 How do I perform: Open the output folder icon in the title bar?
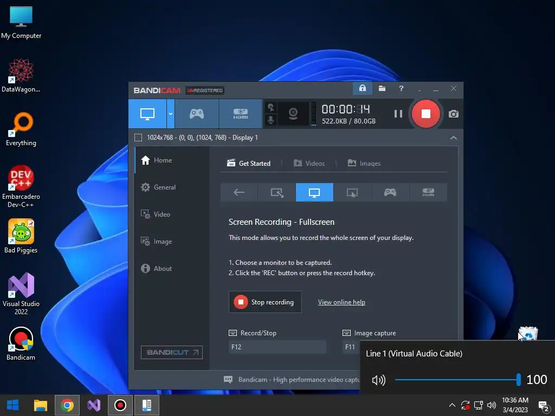coord(382,88)
